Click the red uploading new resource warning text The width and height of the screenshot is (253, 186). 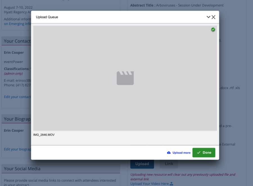coord(183,177)
